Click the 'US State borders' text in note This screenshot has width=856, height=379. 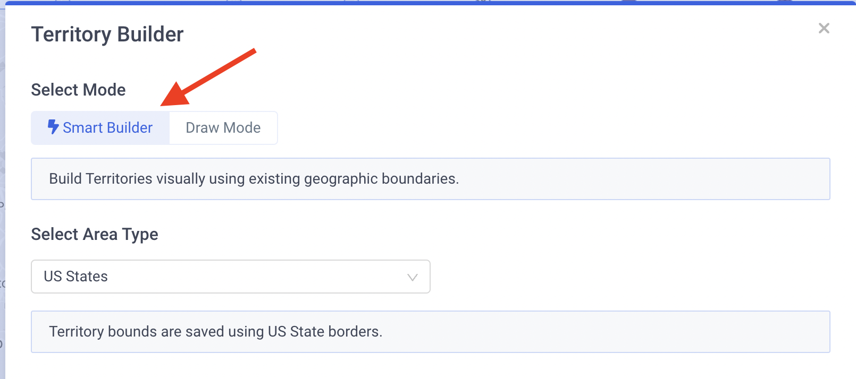tap(325, 332)
